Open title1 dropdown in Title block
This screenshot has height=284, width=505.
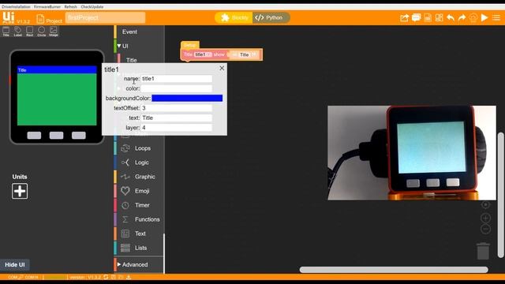click(203, 54)
